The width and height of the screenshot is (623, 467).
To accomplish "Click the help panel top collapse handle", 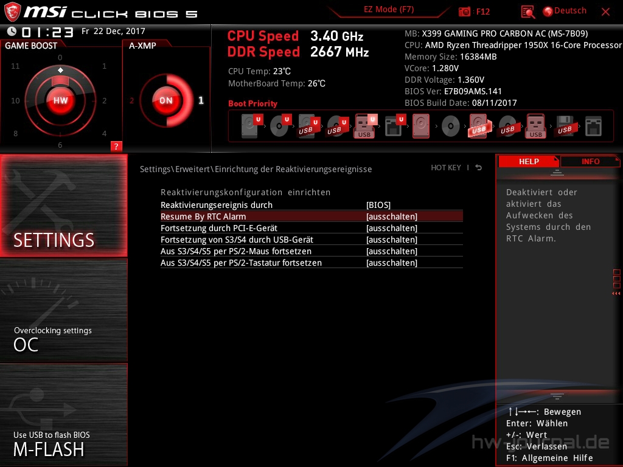I will (557, 172).
